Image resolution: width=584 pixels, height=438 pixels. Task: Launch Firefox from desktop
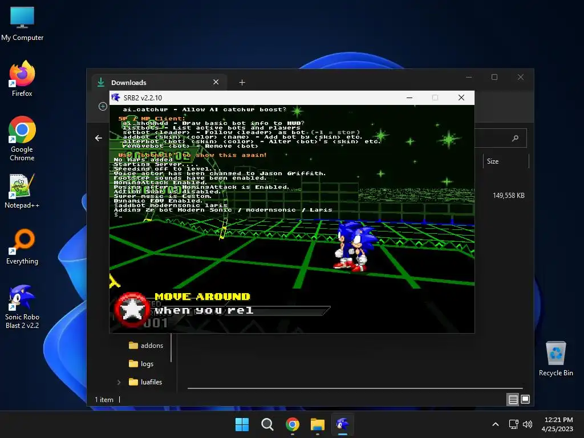pos(22,79)
